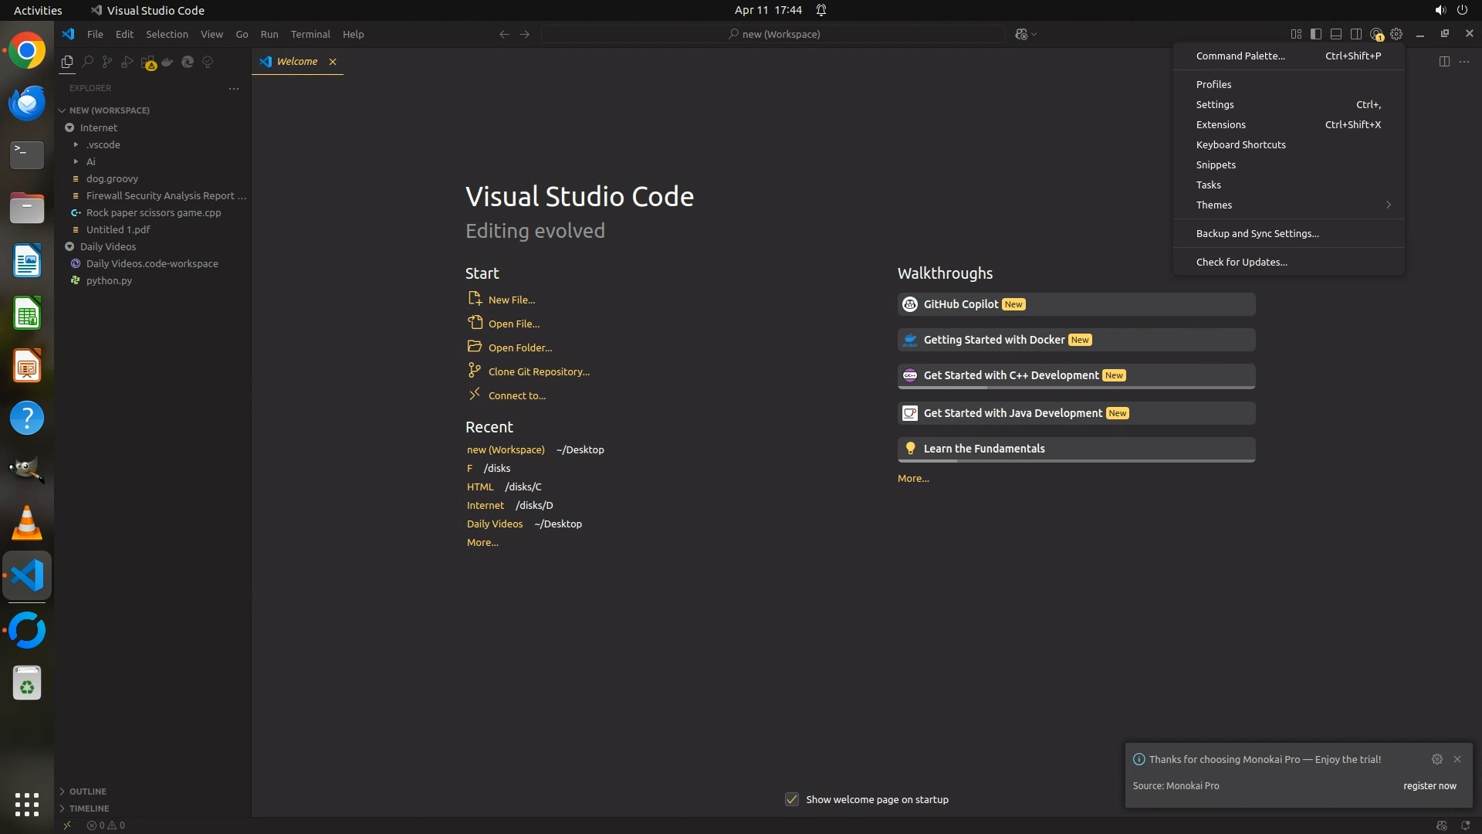
Task: Click Customize Layout icon in title bar
Action: [x=1296, y=34]
